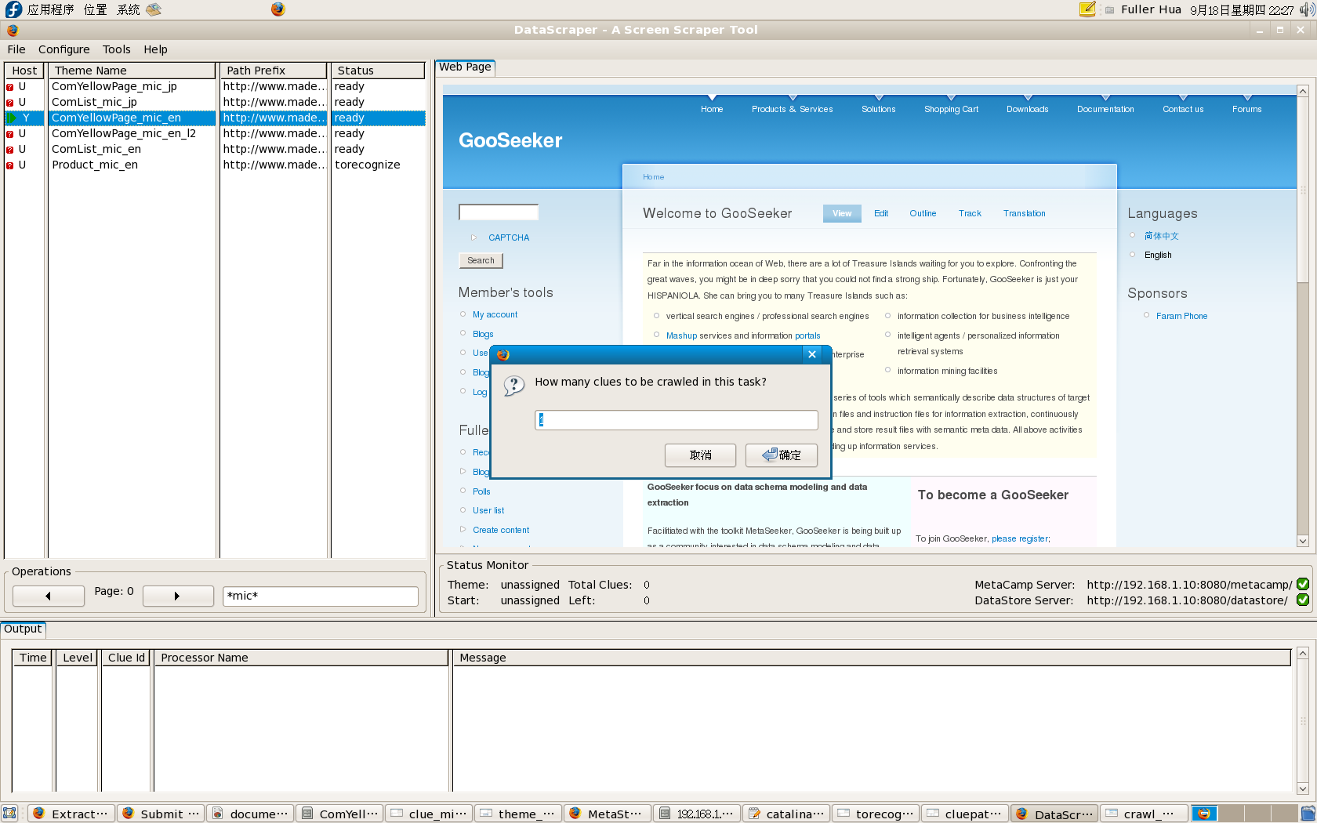Open the 應用程序 applications menu
The image size is (1317, 823).
point(50,9)
